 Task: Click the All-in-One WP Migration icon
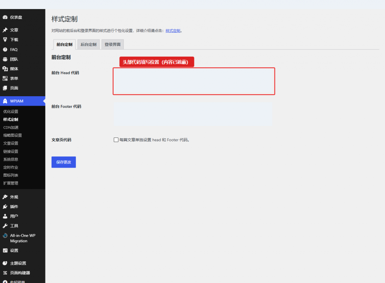(x=5, y=235)
